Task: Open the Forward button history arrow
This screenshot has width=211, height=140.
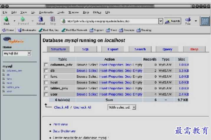Action: point(33,21)
